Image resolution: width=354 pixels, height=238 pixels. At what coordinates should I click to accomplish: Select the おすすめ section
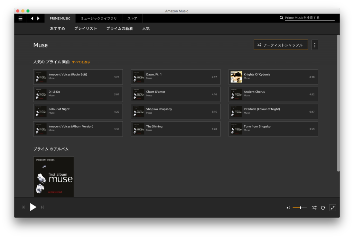pos(57,28)
